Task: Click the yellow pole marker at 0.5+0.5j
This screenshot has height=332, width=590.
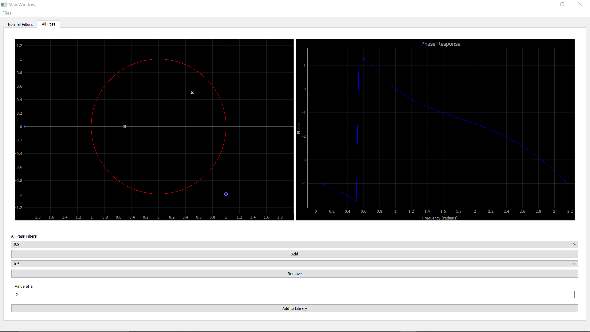Action: click(192, 93)
